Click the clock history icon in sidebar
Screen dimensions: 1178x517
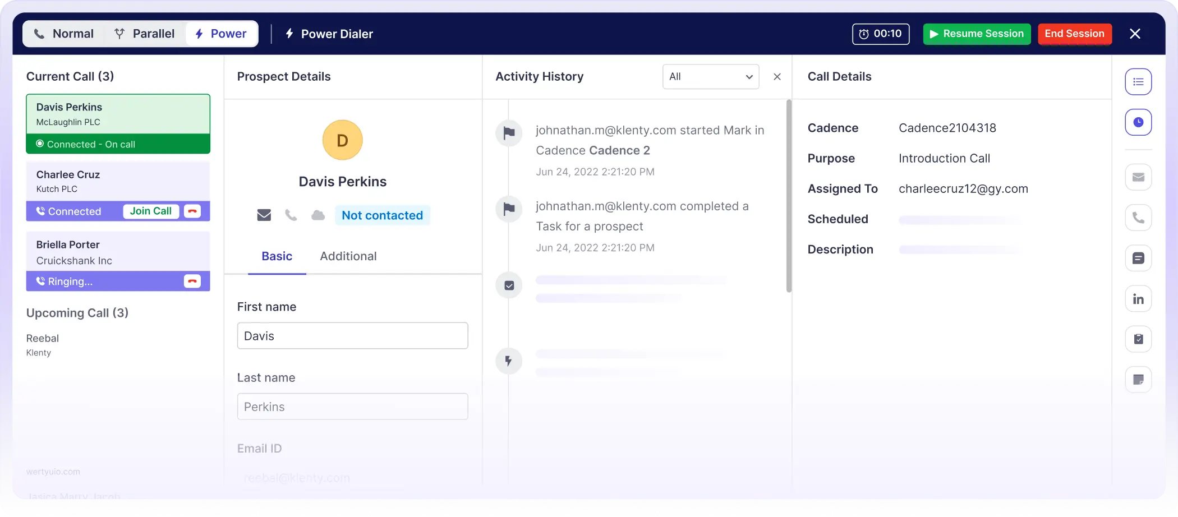coord(1138,122)
